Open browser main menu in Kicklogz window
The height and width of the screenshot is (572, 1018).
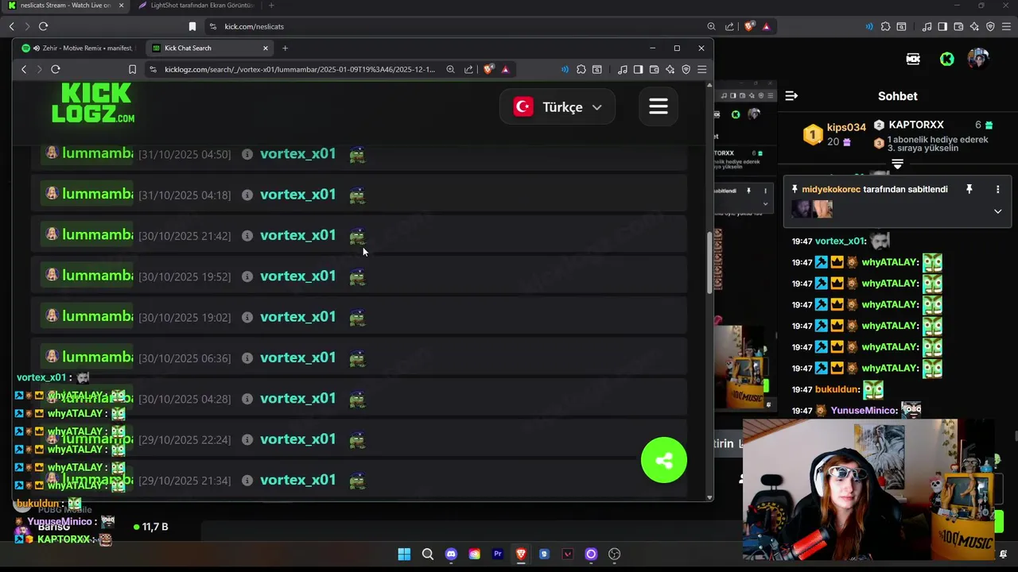click(x=701, y=69)
